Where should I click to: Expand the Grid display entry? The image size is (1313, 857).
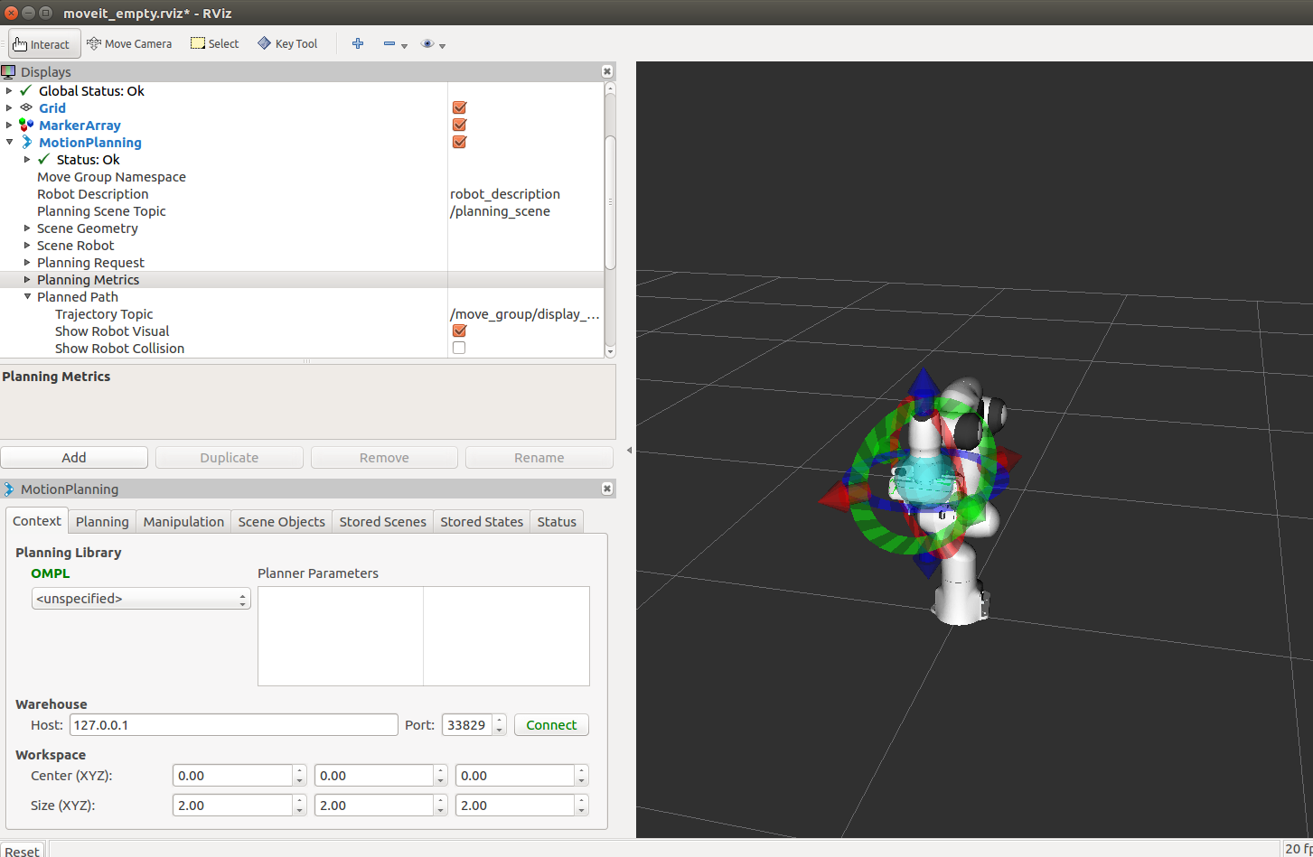(x=9, y=107)
